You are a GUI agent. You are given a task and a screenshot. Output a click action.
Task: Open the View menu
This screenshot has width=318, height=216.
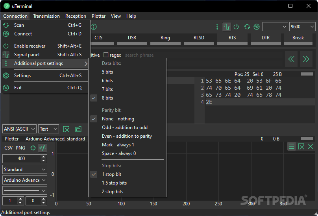[x=116, y=16]
